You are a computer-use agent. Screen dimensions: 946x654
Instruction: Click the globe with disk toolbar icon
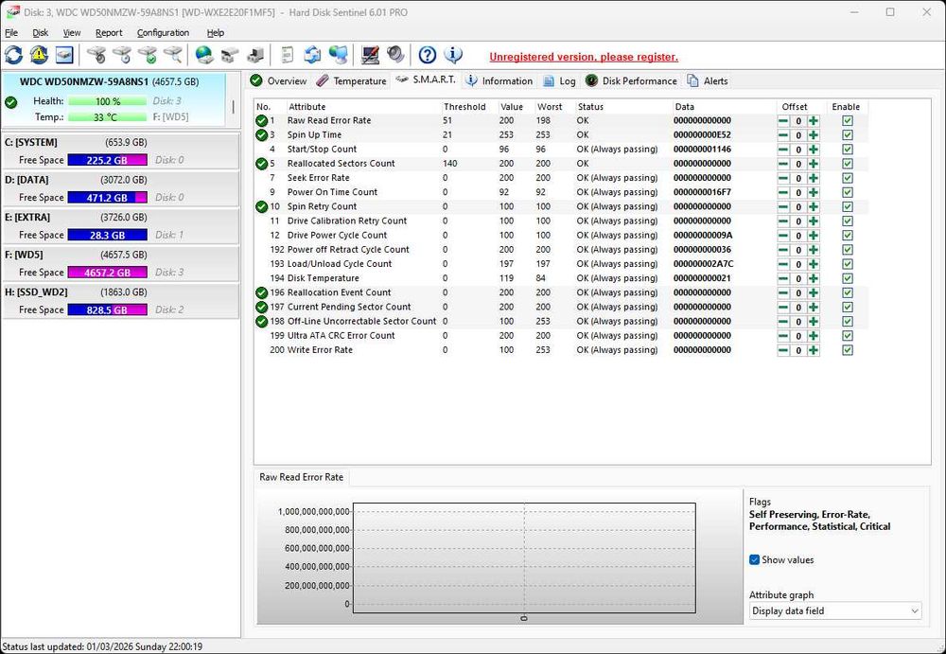coord(204,55)
